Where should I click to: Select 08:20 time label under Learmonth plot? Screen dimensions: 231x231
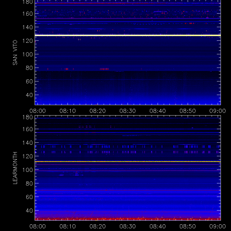point(98,226)
